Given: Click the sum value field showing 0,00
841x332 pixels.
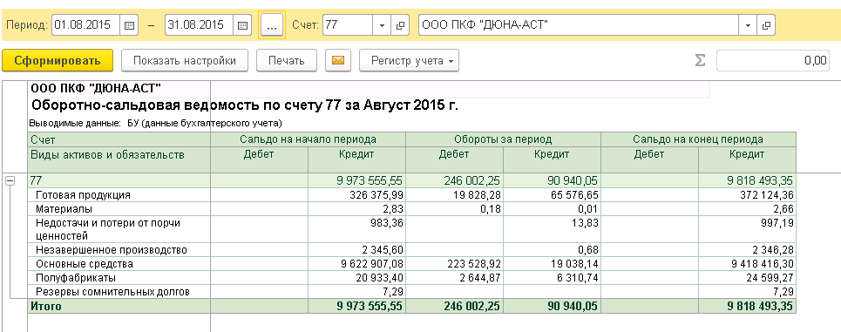Looking at the screenshot, I should point(773,61).
